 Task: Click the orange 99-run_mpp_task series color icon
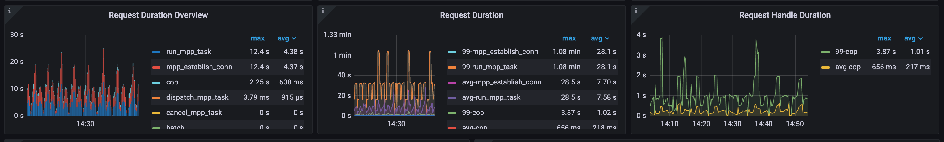click(x=452, y=67)
